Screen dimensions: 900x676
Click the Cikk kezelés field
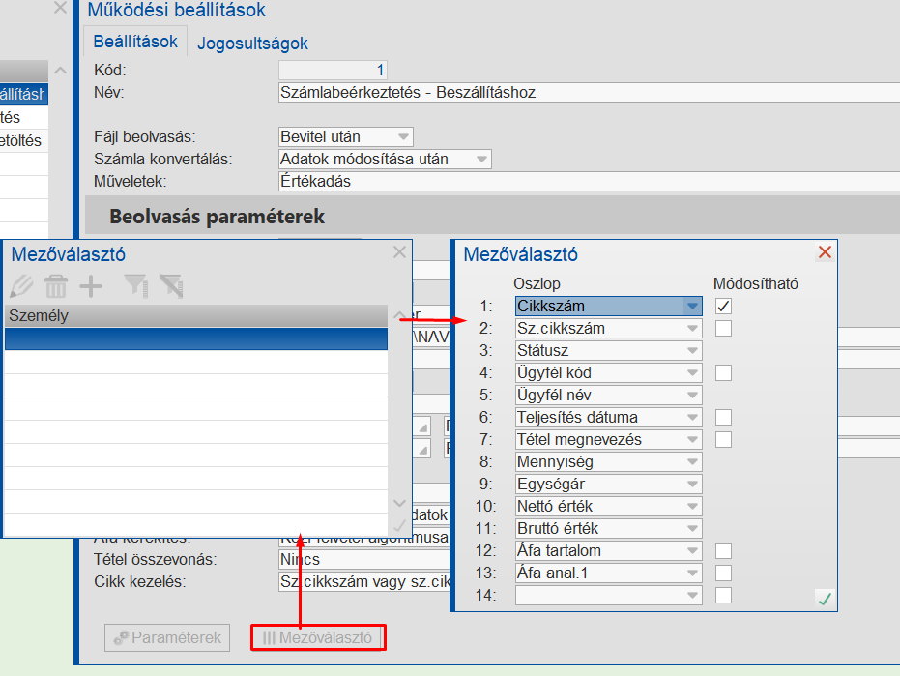[x=364, y=582]
